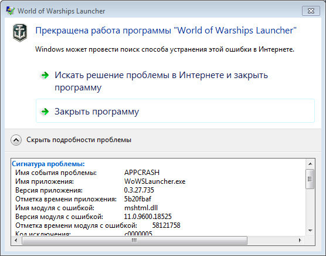
Task: Choose 'Закрыть программу' option
Action: point(175,111)
